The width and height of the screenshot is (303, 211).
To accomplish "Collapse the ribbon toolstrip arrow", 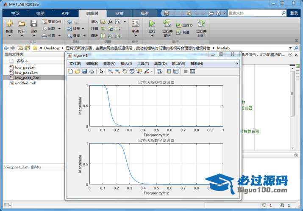I will [x=296, y=41].
